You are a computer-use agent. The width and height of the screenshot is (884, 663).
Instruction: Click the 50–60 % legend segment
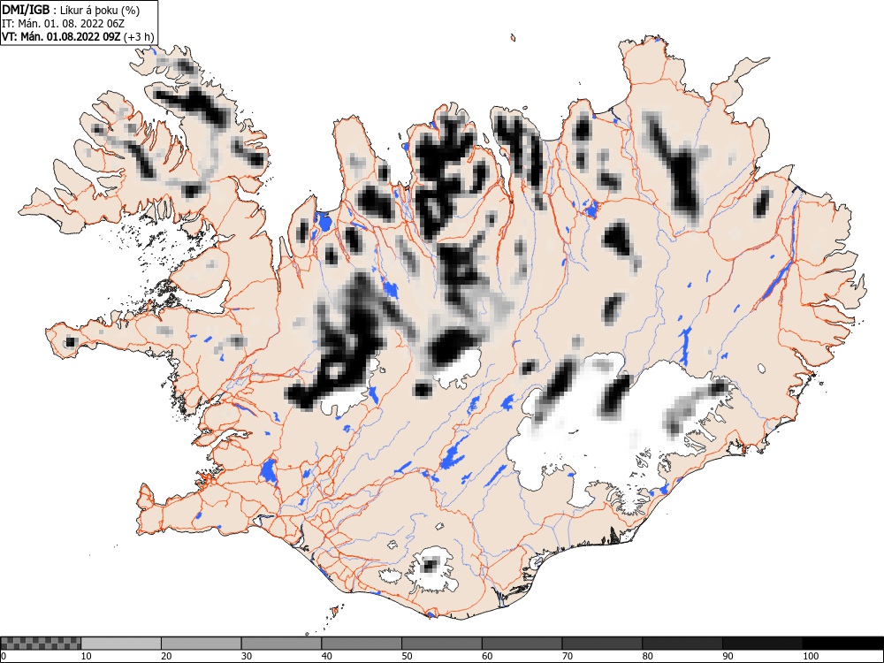tap(442, 644)
